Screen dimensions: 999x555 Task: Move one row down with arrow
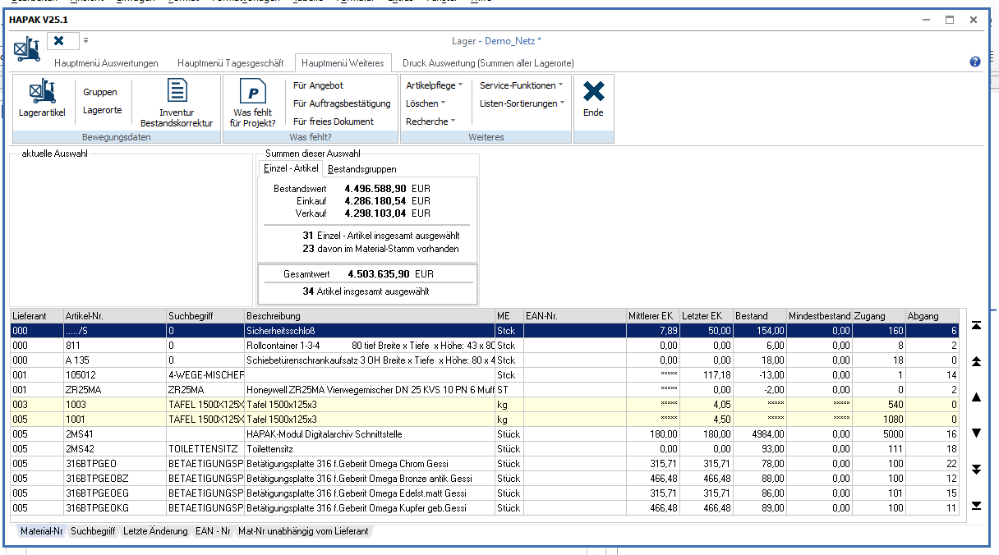pyautogui.click(x=976, y=433)
